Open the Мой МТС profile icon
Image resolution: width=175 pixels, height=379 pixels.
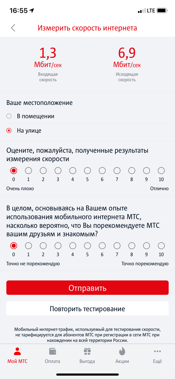(17, 351)
